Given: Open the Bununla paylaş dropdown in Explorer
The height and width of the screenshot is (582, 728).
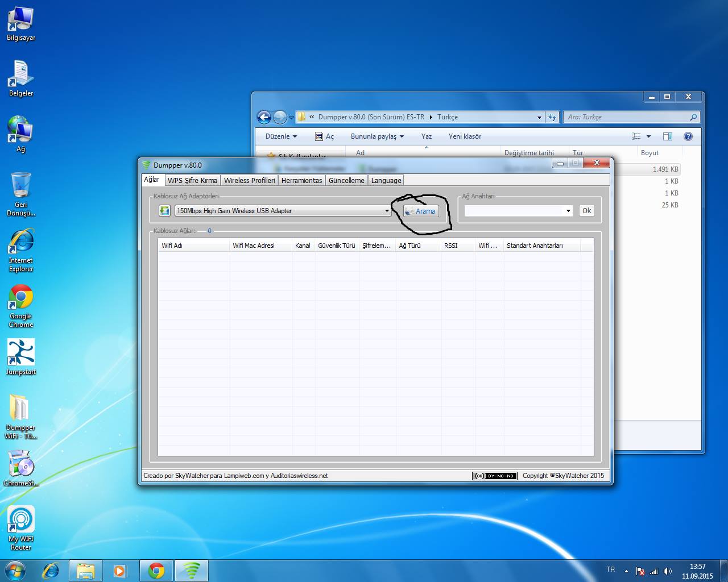Looking at the screenshot, I should (377, 136).
